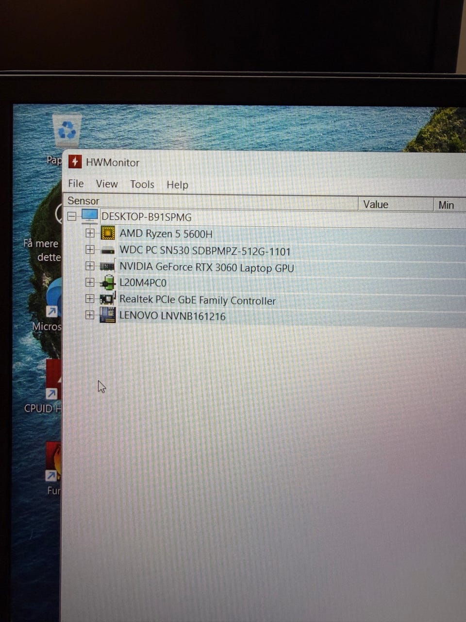466x622 pixels.
Task: Click the AMD Ryzen 5 5600H CPU icon
Action: (108, 233)
